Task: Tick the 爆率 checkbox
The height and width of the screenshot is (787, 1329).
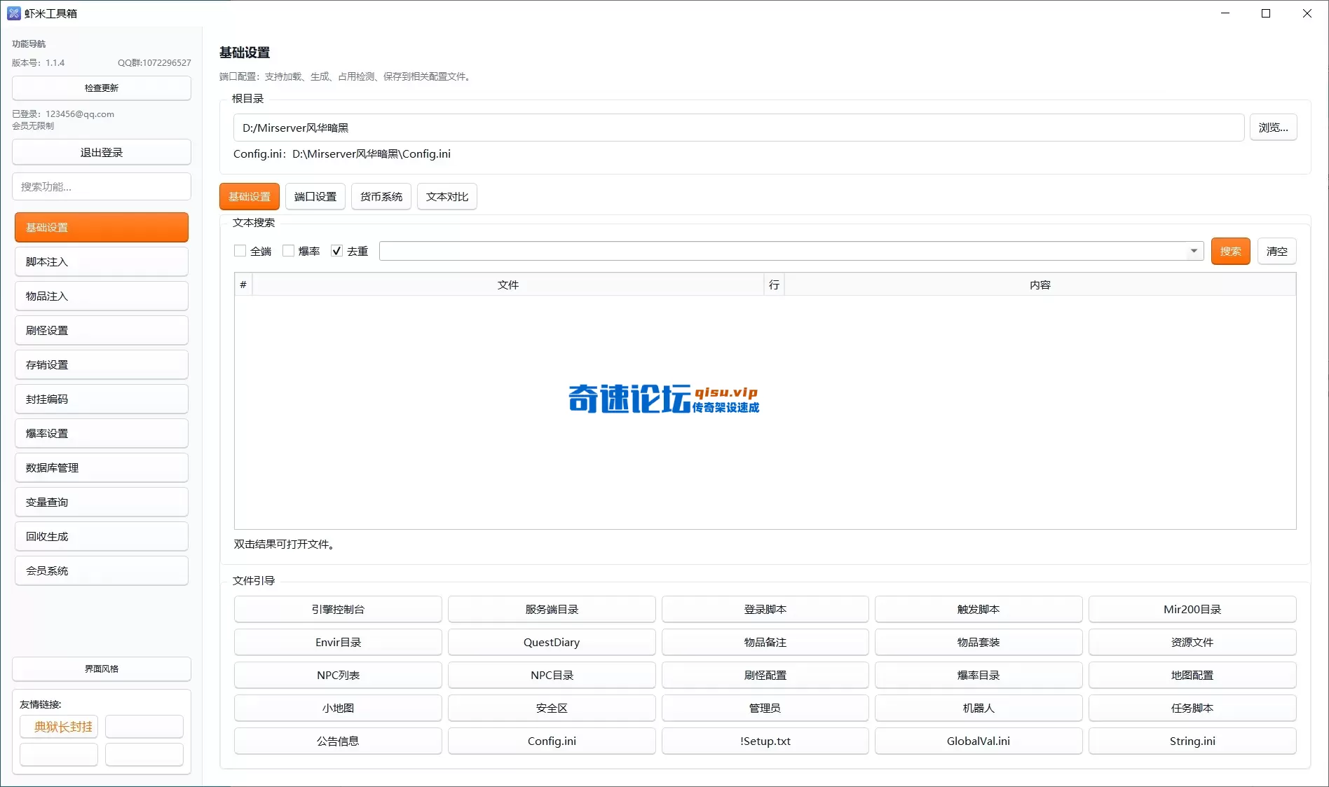Action: (x=289, y=251)
